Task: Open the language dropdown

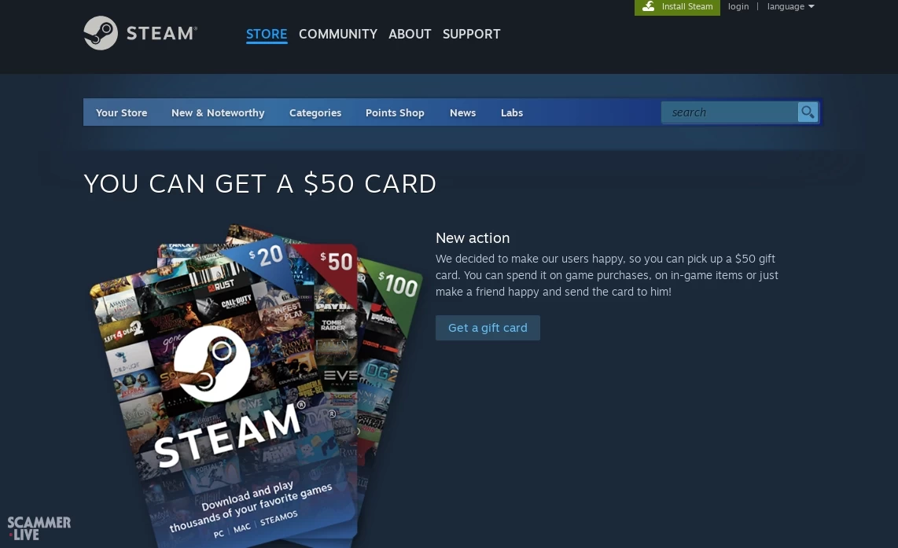Action: (x=790, y=6)
